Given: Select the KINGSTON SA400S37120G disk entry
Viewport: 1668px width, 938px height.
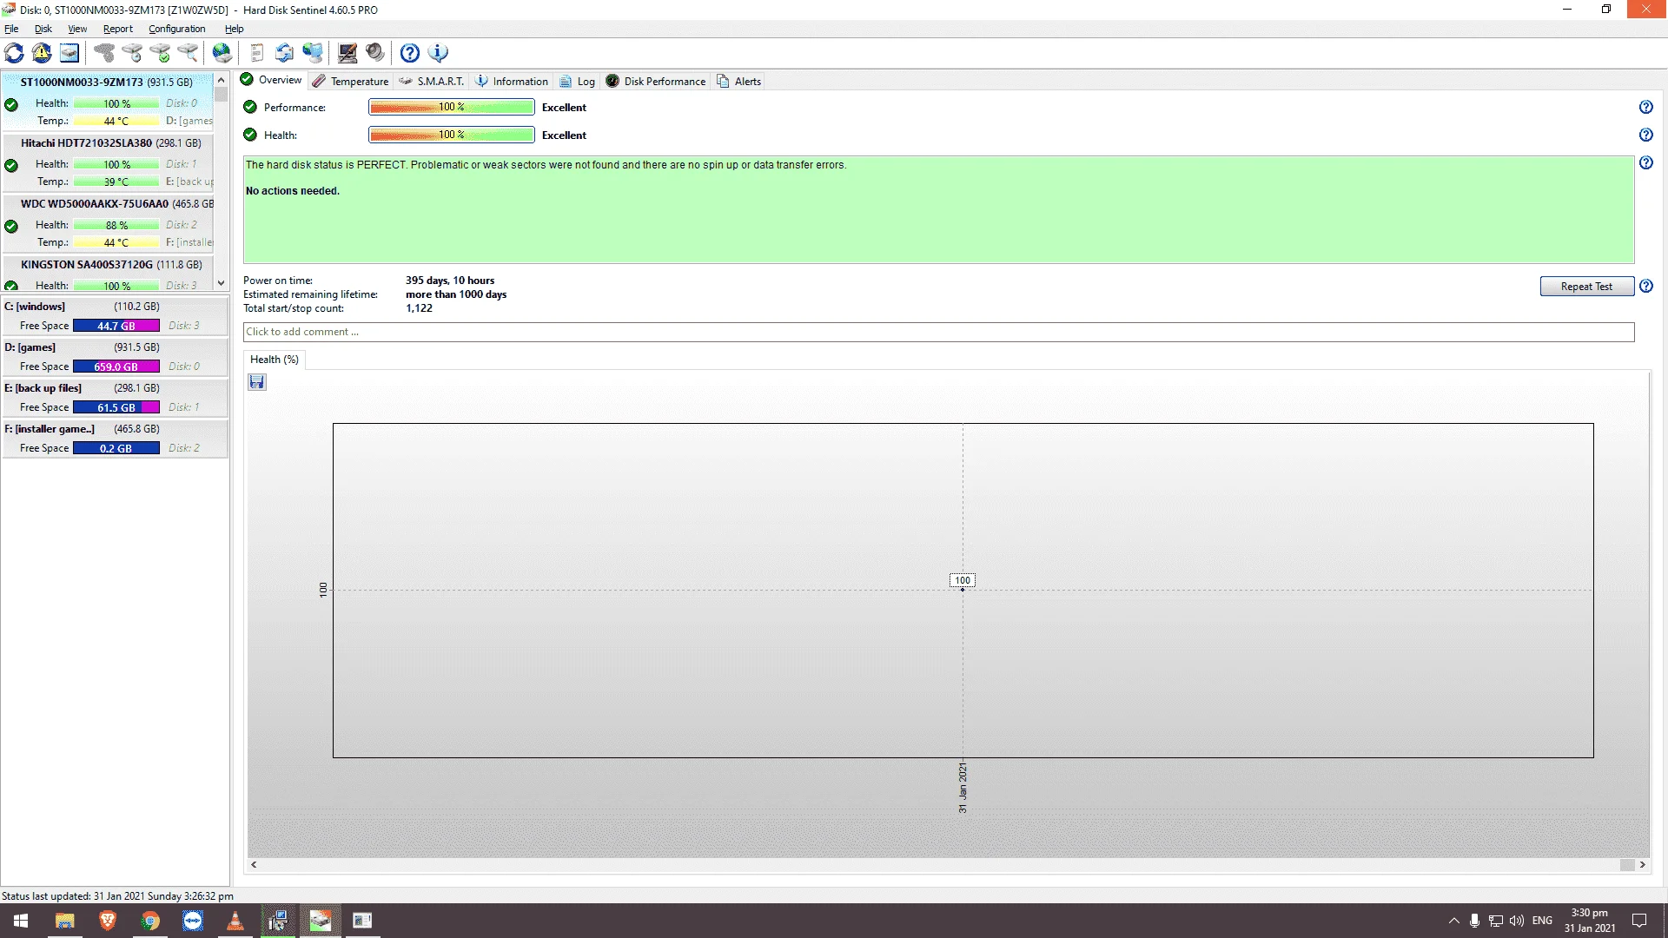Looking at the screenshot, I should (x=108, y=273).
